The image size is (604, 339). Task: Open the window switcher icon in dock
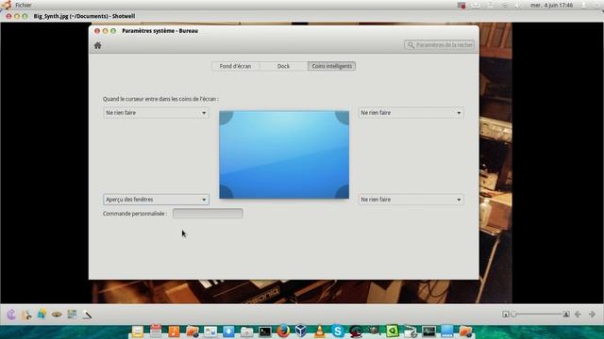pyautogui.click(x=210, y=331)
